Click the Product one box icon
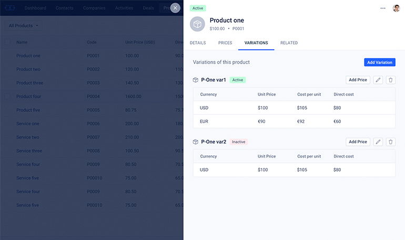The width and height of the screenshot is (405, 240). click(198, 24)
